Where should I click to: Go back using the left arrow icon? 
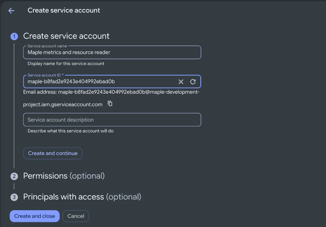[11, 11]
